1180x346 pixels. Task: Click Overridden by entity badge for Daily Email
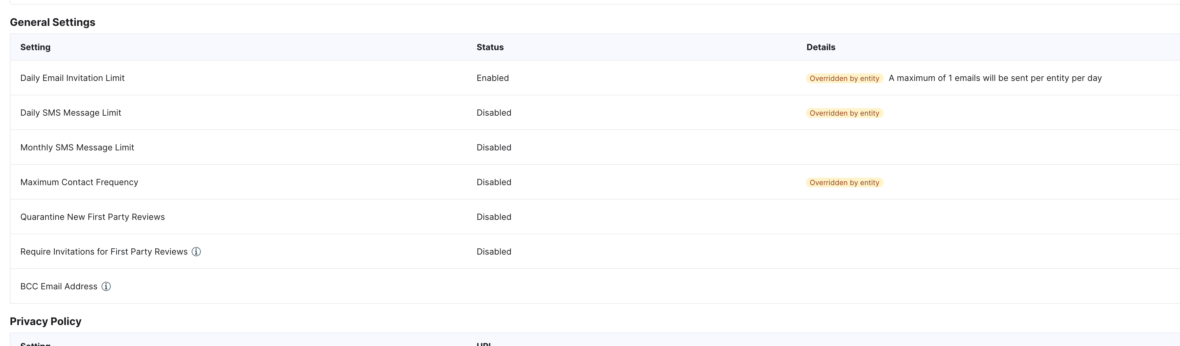coord(844,78)
